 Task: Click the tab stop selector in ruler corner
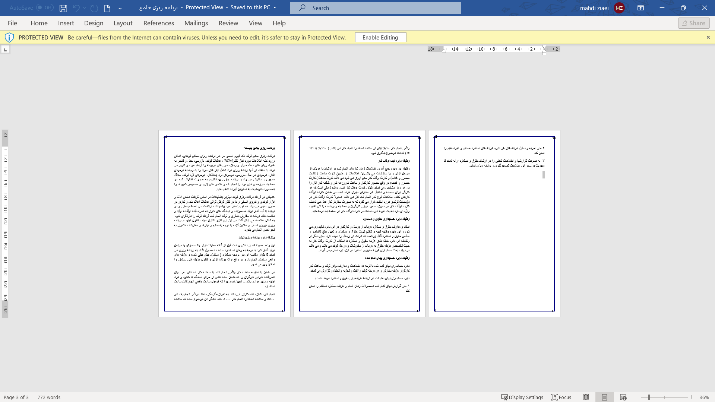(x=5, y=49)
